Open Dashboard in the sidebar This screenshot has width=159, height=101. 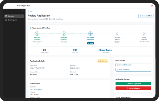(x=14, y=16)
